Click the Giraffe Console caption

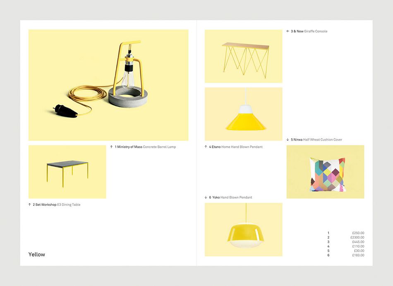(x=316, y=31)
